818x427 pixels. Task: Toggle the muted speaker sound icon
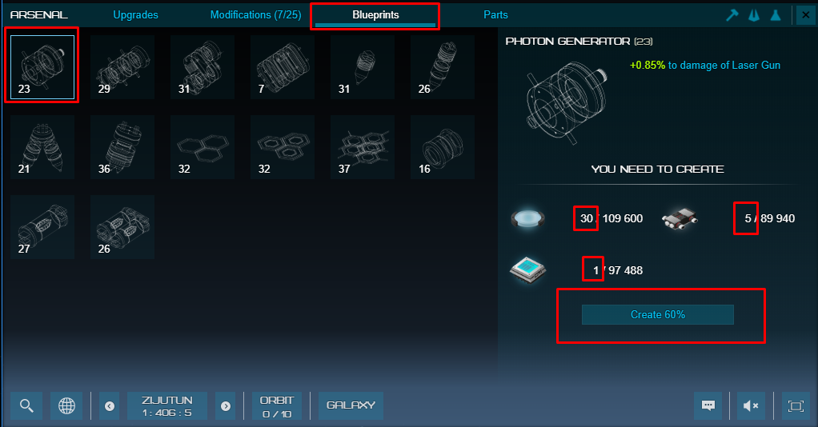(x=751, y=405)
